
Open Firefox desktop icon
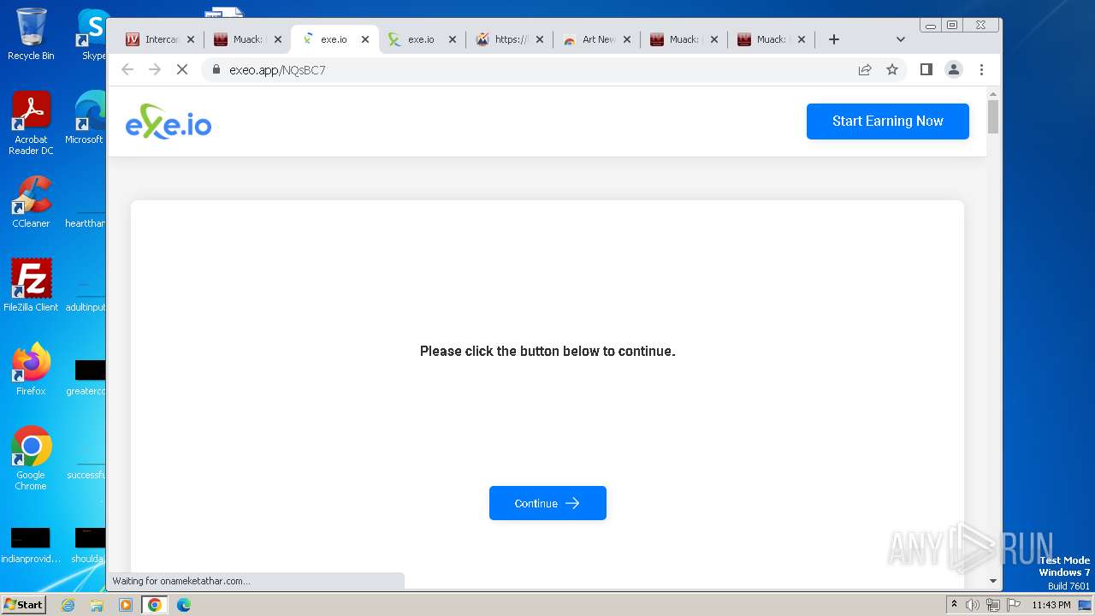click(x=31, y=370)
